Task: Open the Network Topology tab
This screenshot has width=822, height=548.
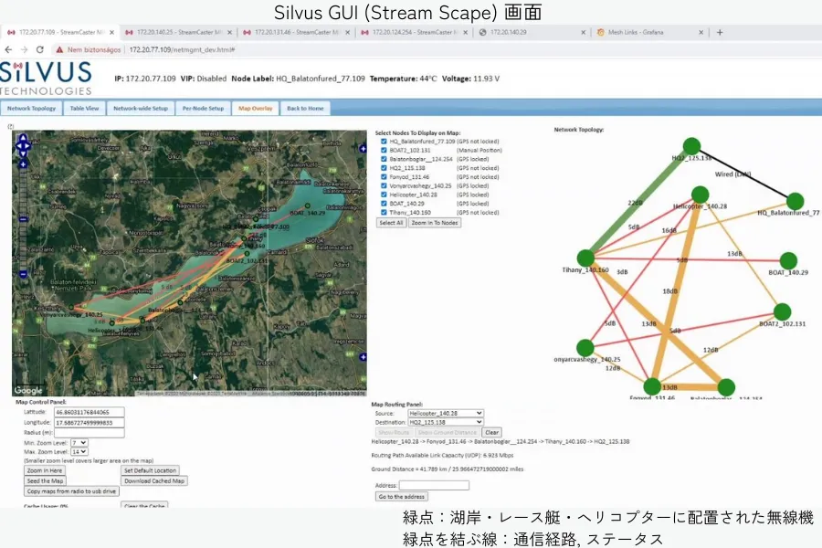Action: coord(31,109)
